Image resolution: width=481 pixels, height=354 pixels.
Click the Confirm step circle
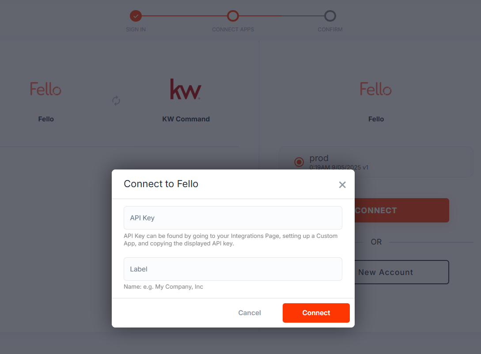click(330, 16)
